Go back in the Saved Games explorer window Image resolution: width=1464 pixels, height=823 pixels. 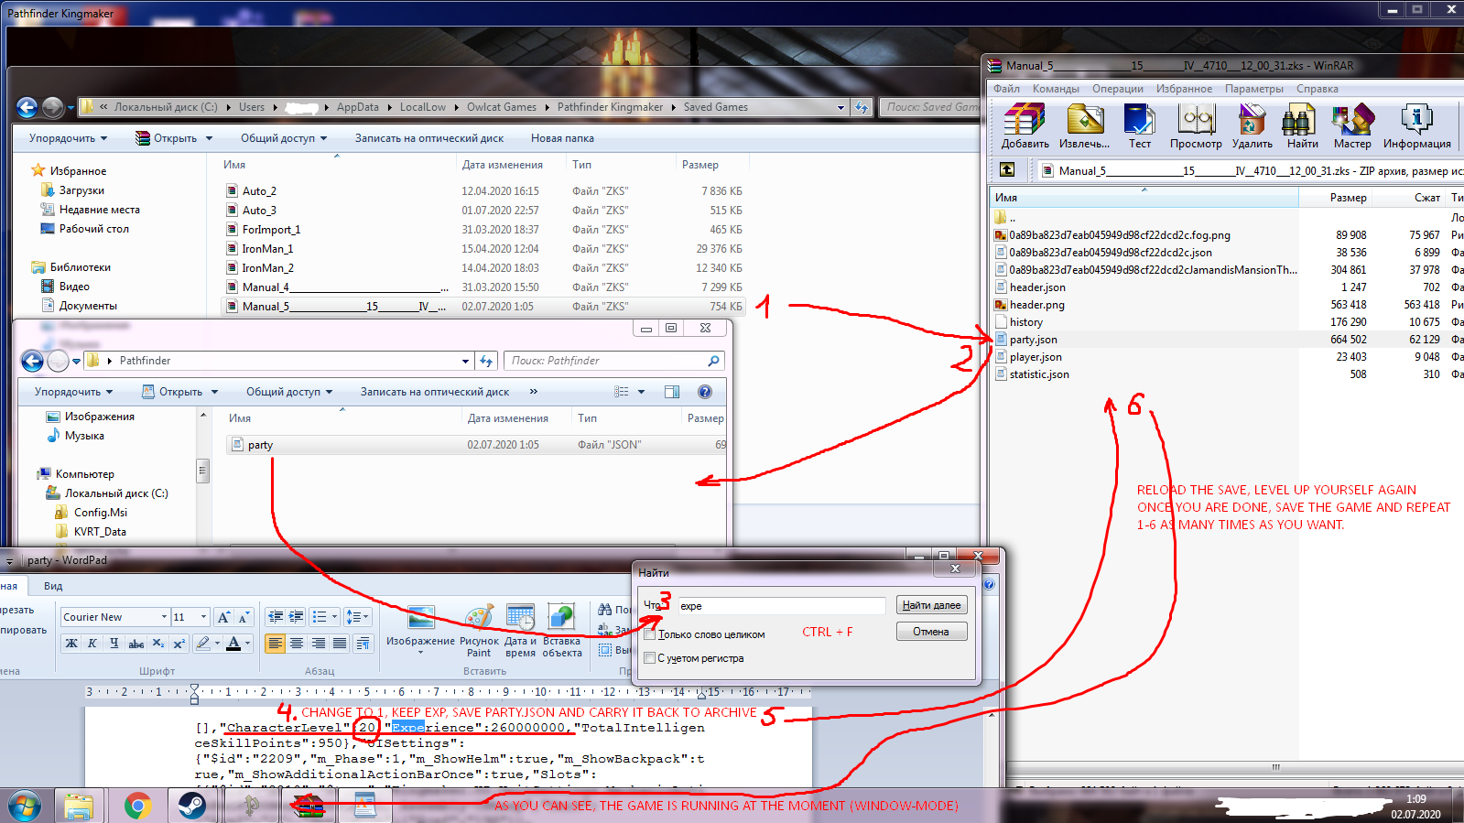pos(27,108)
